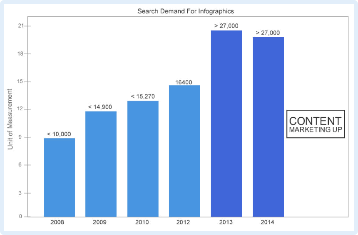Click the 2012 x-axis label
The height and width of the screenshot is (235, 358).
coord(183,222)
